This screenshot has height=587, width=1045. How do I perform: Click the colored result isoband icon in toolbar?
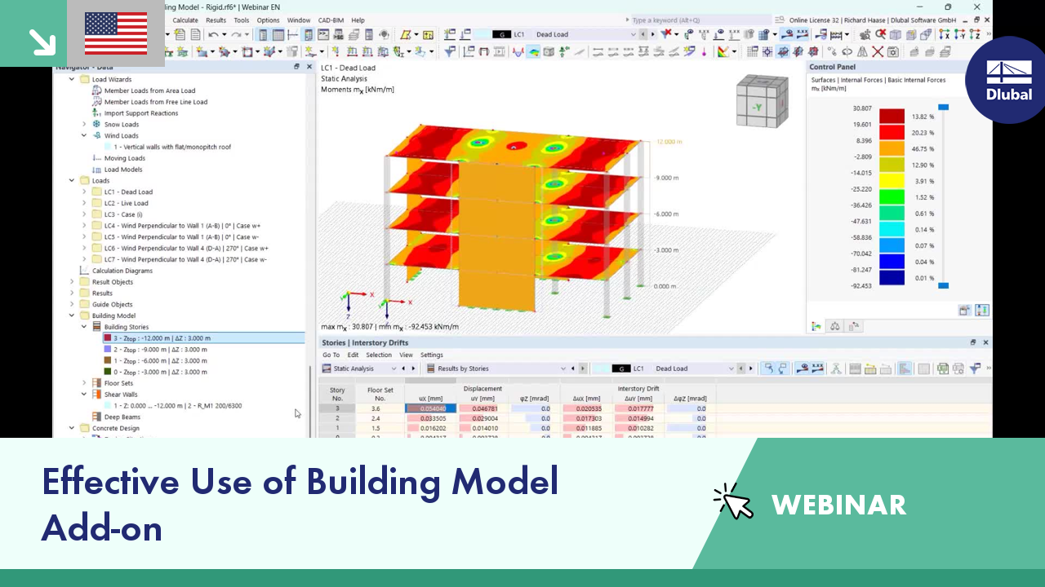click(x=532, y=51)
